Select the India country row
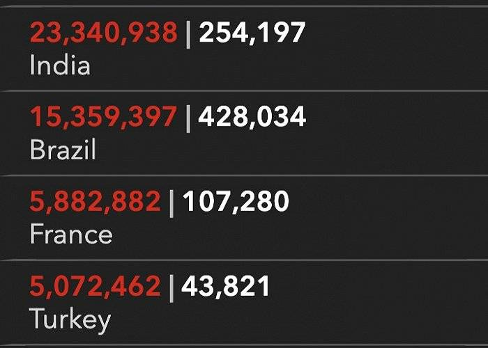 point(244,49)
